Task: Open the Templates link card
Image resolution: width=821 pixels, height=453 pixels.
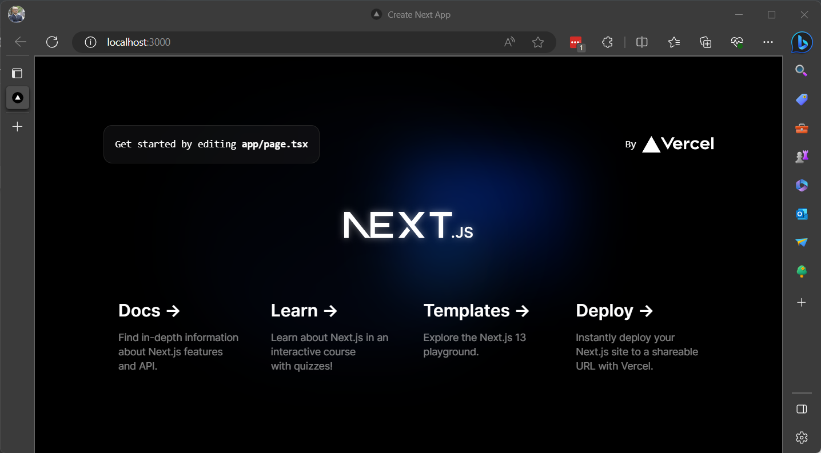Action: pyautogui.click(x=485, y=338)
